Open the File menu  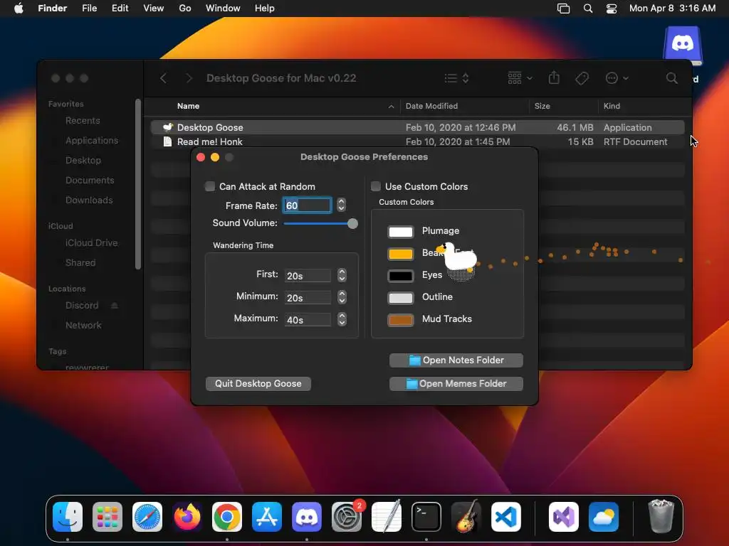pyautogui.click(x=89, y=9)
